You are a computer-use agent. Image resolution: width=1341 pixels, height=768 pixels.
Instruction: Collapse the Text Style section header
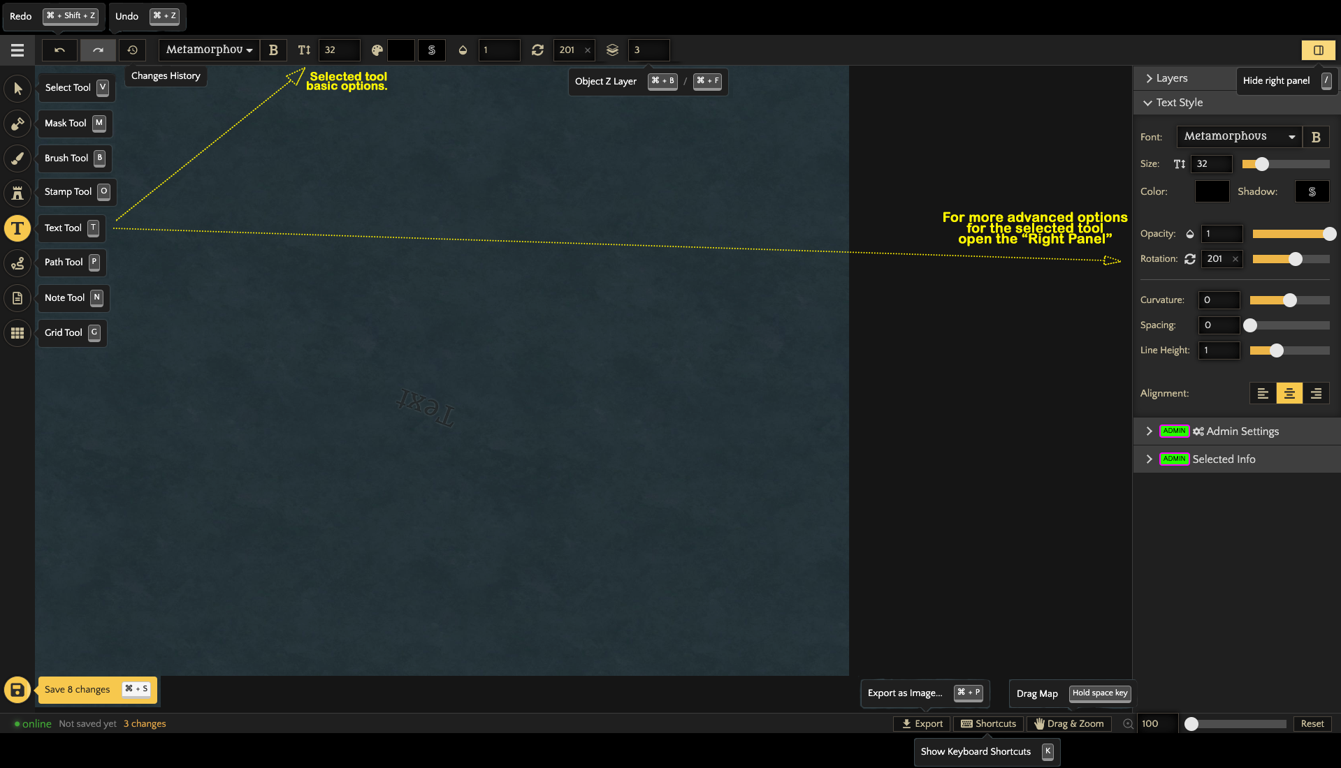tap(1179, 103)
